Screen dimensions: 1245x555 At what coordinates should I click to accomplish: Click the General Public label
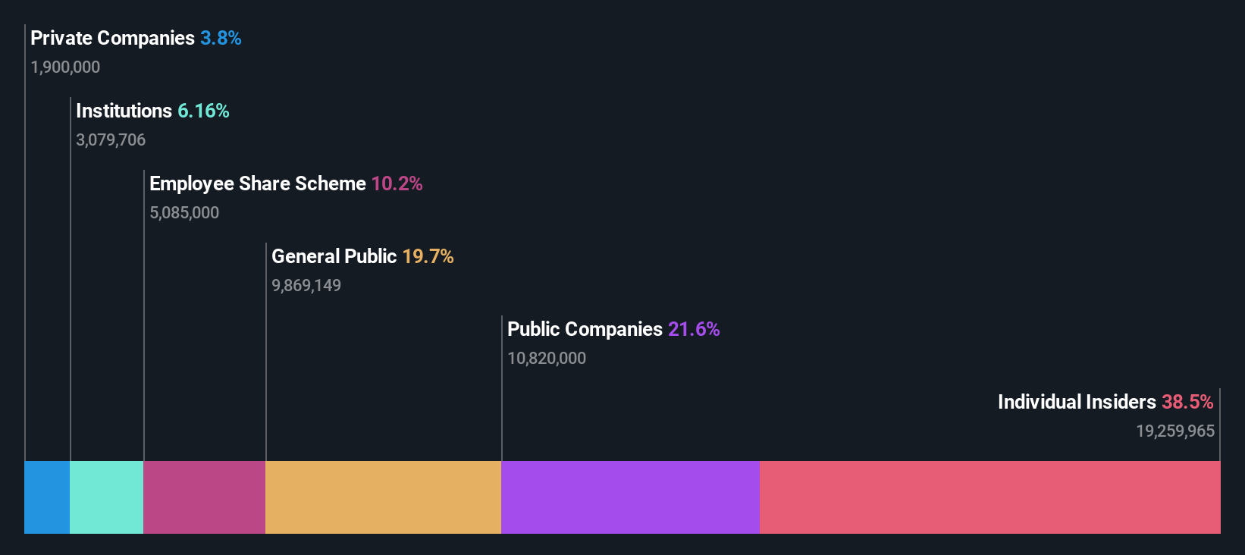click(x=334, y=256)
